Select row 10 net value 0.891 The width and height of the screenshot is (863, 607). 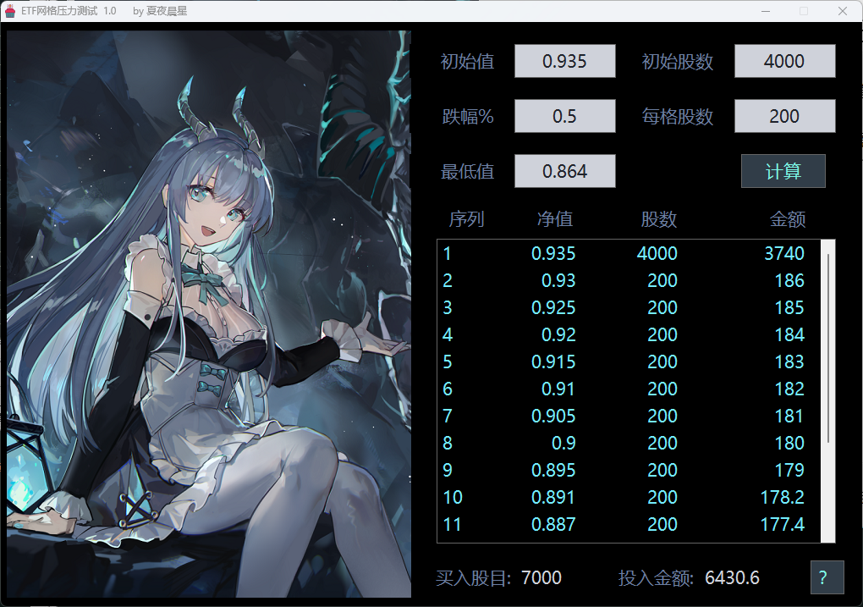point(553,498)
